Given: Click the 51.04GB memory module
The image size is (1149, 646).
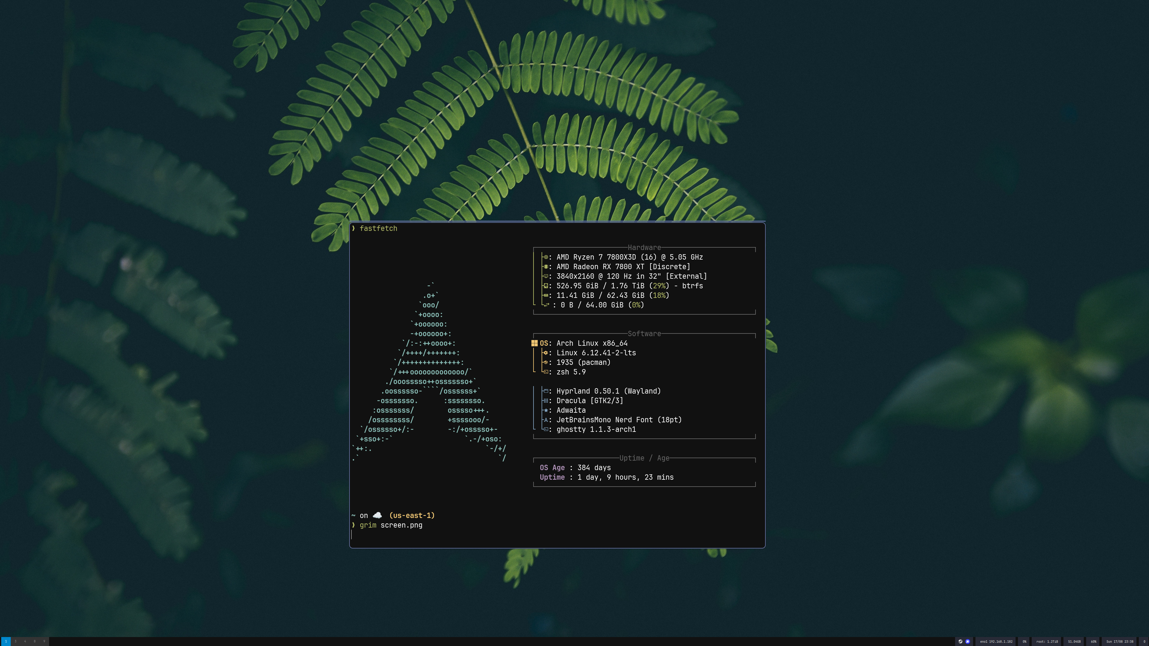Looking at the screenshot, I should pos(1074,642).
